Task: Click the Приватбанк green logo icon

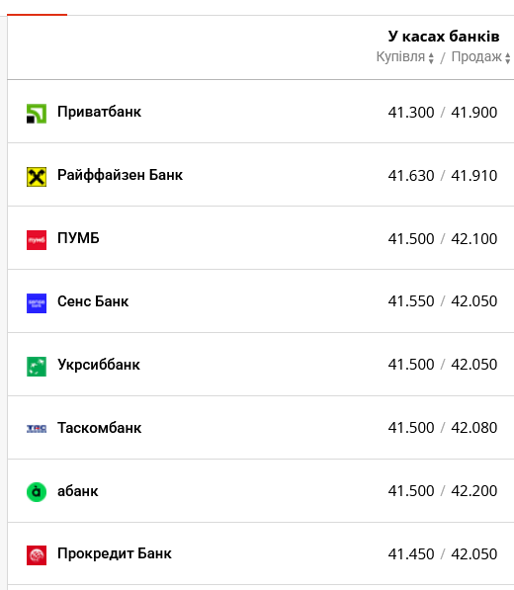Action: pos(37,114)
